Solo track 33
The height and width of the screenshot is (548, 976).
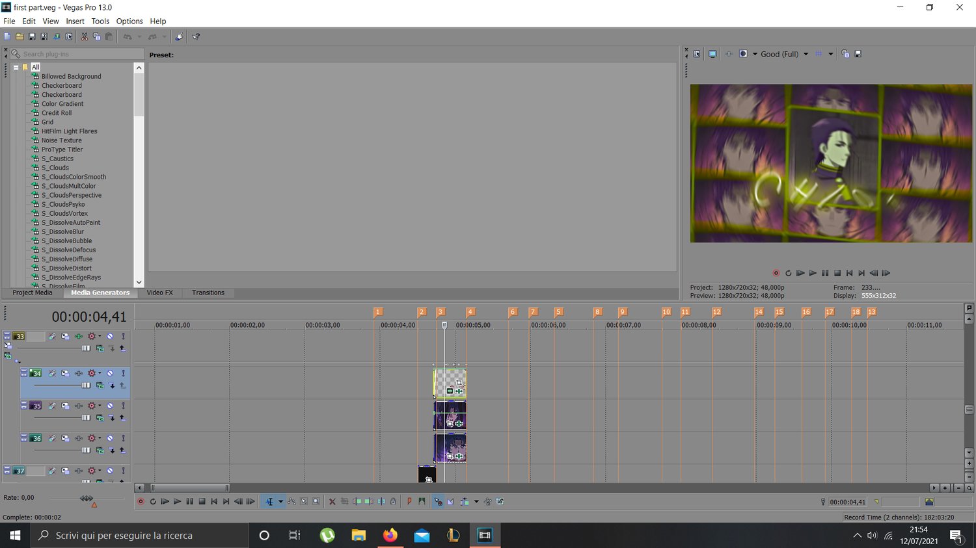click(123, 336)
